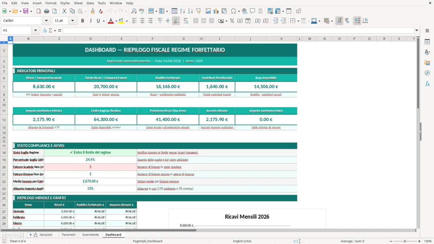Screen dimensions: 434x244
Task: Open sidebar Navigator compass icon
Action: click(427, 73)
